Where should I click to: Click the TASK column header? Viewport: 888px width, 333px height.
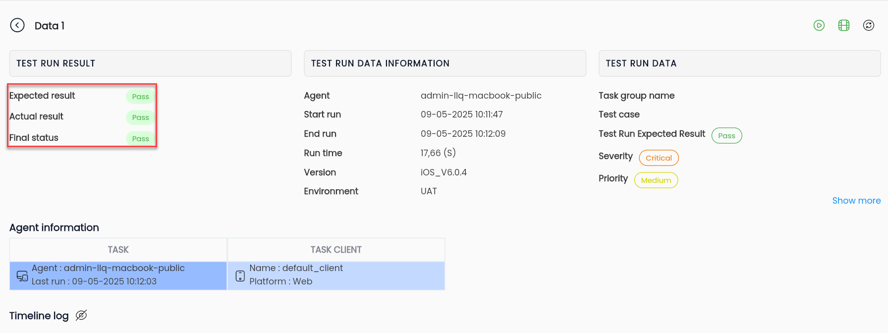(118, 250)
